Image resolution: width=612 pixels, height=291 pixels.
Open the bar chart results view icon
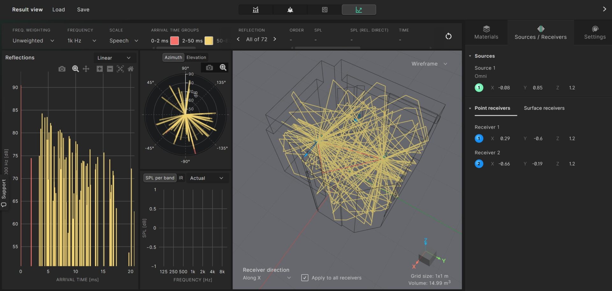pyautogui.click(x=256, y=10)
